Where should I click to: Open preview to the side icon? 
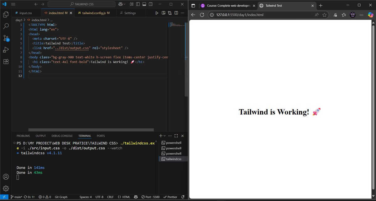[x=164, y=13]
